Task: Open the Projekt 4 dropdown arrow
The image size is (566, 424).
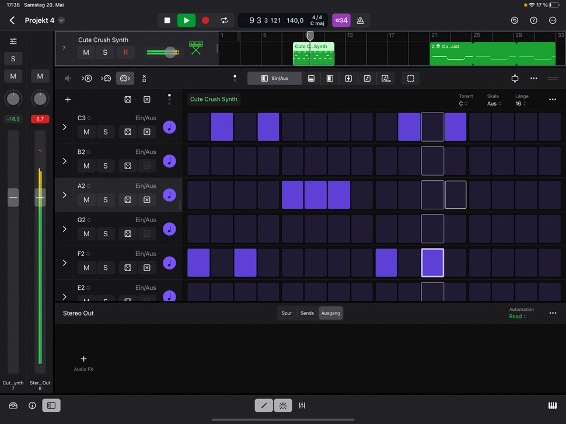Action: point(61,20)
